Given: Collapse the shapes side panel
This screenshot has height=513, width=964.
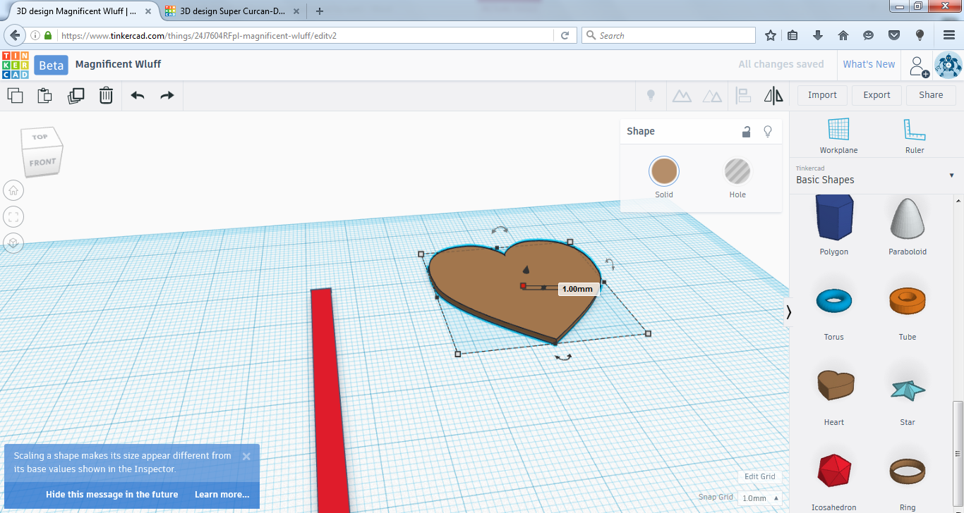Looking at the screenshot, I should (x=789, y=311).
